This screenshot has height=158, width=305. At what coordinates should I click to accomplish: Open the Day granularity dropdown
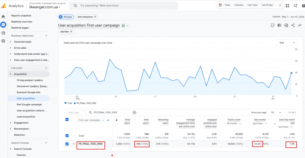click(x=287, y=43)
